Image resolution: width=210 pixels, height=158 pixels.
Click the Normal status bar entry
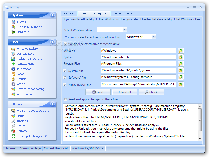pyautogui.click(x=11, y=148)
